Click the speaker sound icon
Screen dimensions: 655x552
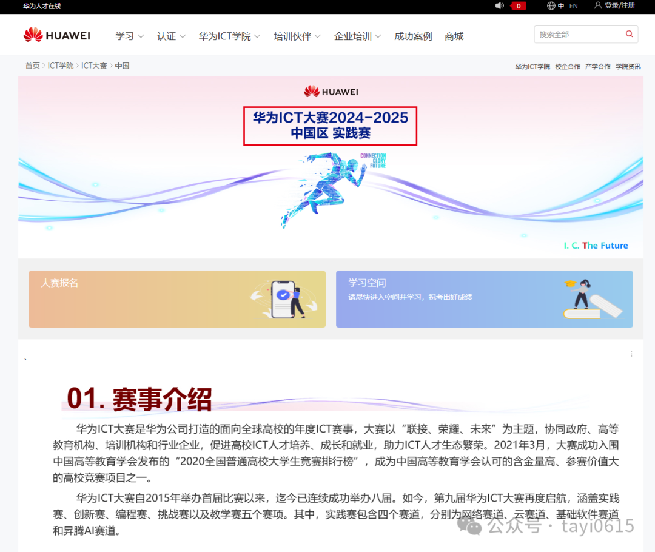point(500,6)
